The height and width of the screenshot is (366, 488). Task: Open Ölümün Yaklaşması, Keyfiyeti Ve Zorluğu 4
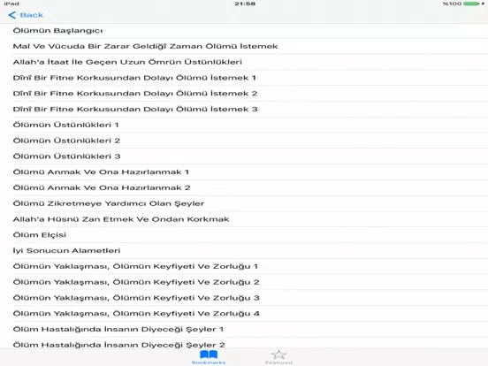coord(244,314)
